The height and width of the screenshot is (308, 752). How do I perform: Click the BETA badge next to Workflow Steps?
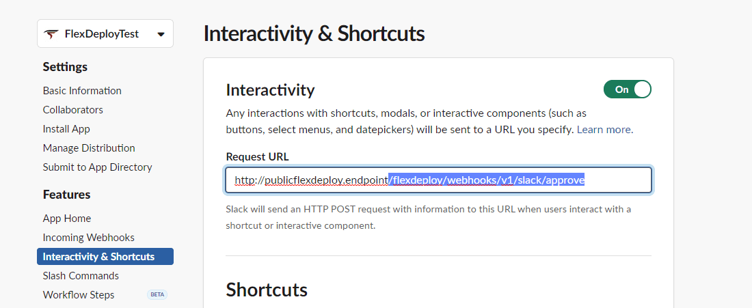point(157,294)
